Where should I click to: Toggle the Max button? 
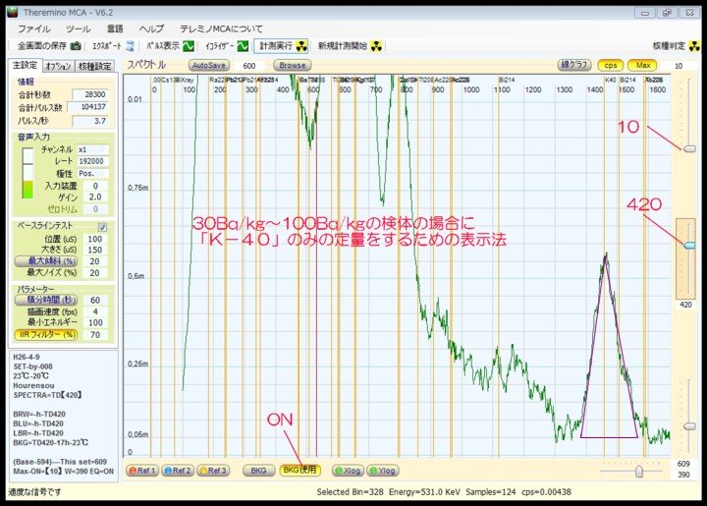pos(642,66)
